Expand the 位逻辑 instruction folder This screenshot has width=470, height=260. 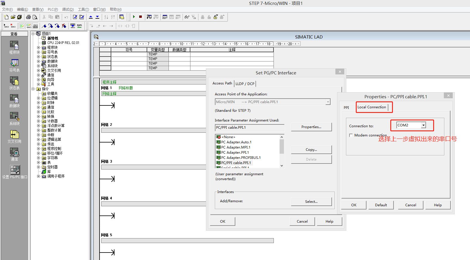click(38, 98)
